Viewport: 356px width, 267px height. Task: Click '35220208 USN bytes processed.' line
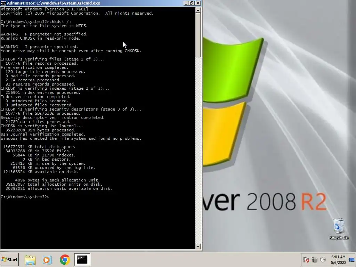[40, 130]
